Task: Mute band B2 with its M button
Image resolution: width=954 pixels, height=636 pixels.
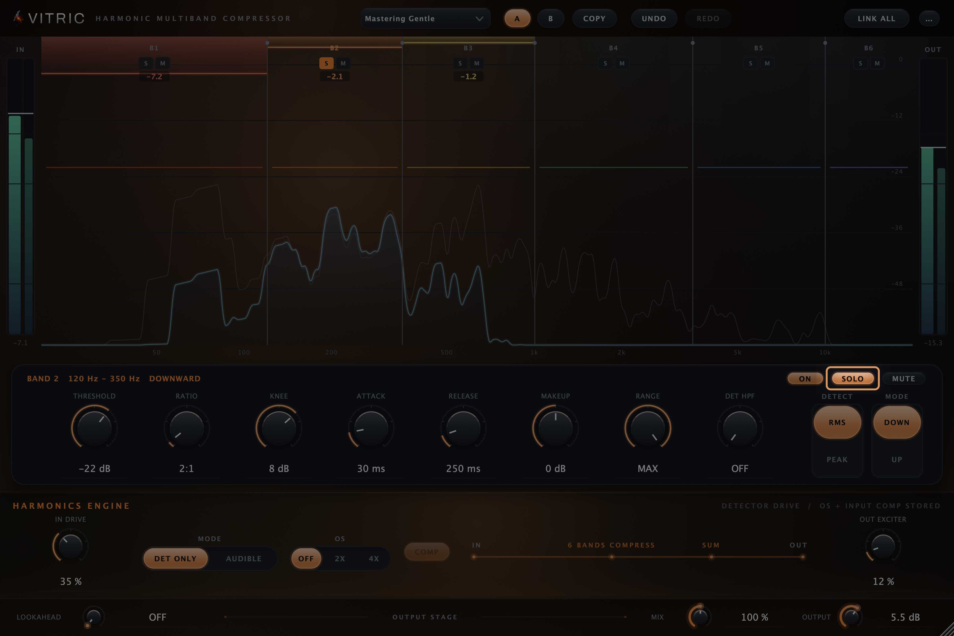Action: [x=343, y=63]
